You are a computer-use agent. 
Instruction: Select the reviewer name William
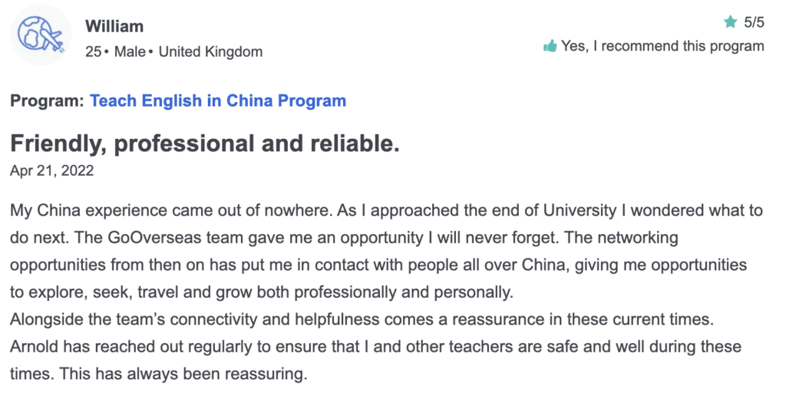[x=114, y=26]
